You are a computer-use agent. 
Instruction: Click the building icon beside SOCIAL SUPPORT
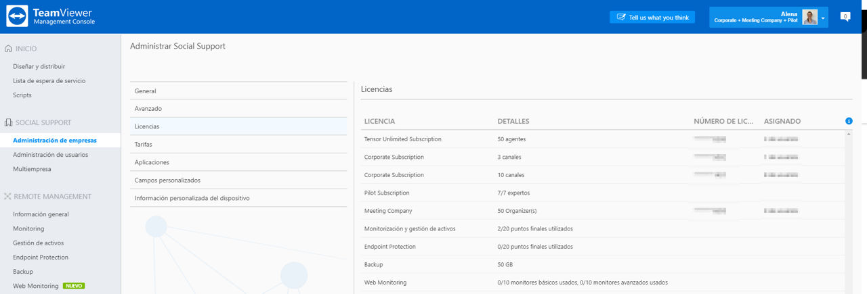pyautogui.click(x=8, y=122)
